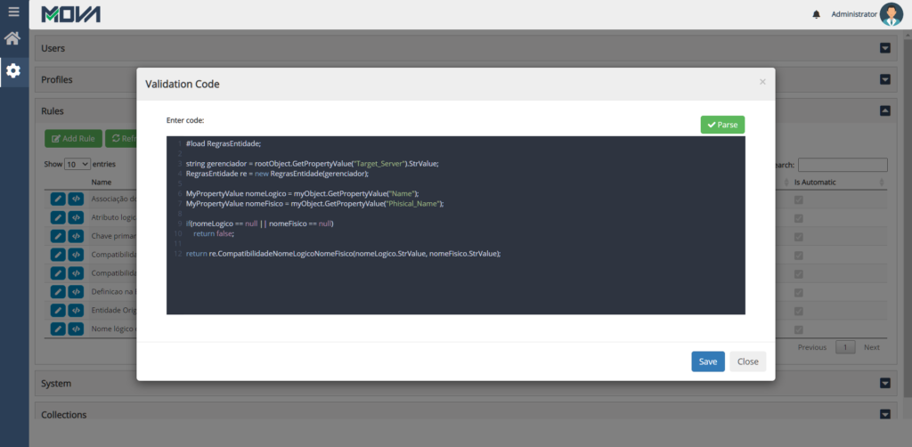Image resolution: width=912 pixels, height=447 pixels.
Task: Open code icon for Nome lógico row
Action: pos(77,329)
